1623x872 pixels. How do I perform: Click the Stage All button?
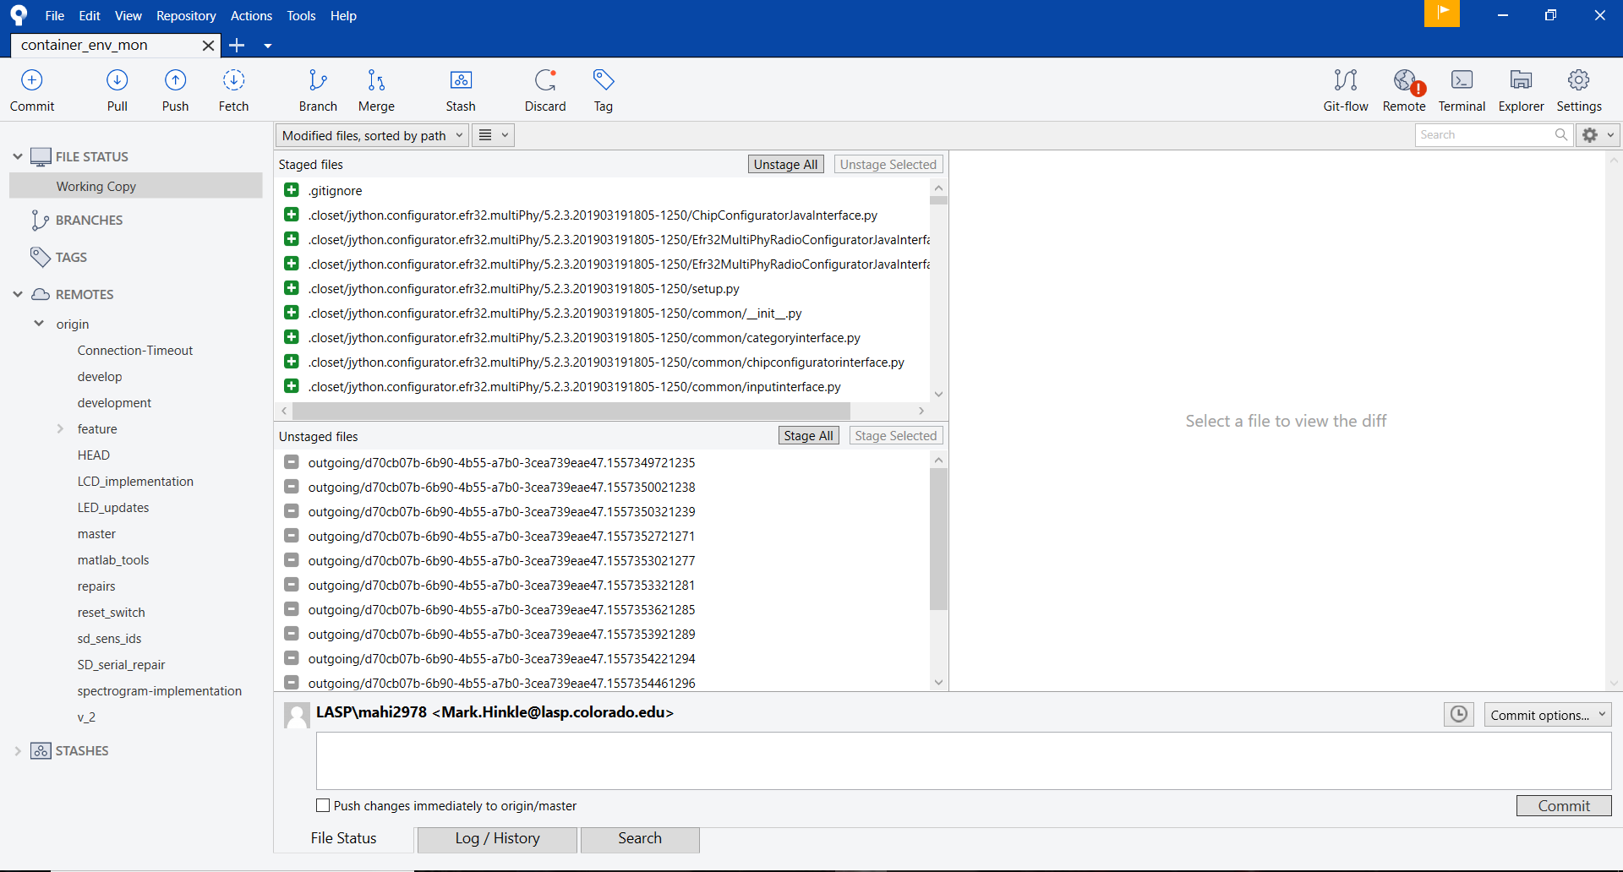point(808,435)
